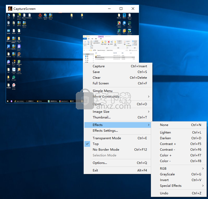
Task: Choose Contrast + in Effects submenu
Action: coord(179,144)
